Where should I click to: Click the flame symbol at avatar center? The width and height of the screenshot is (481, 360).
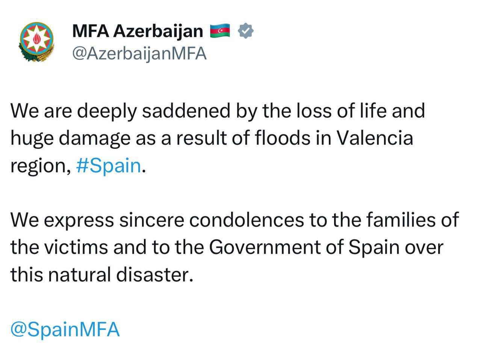click(x=36, y=39)
